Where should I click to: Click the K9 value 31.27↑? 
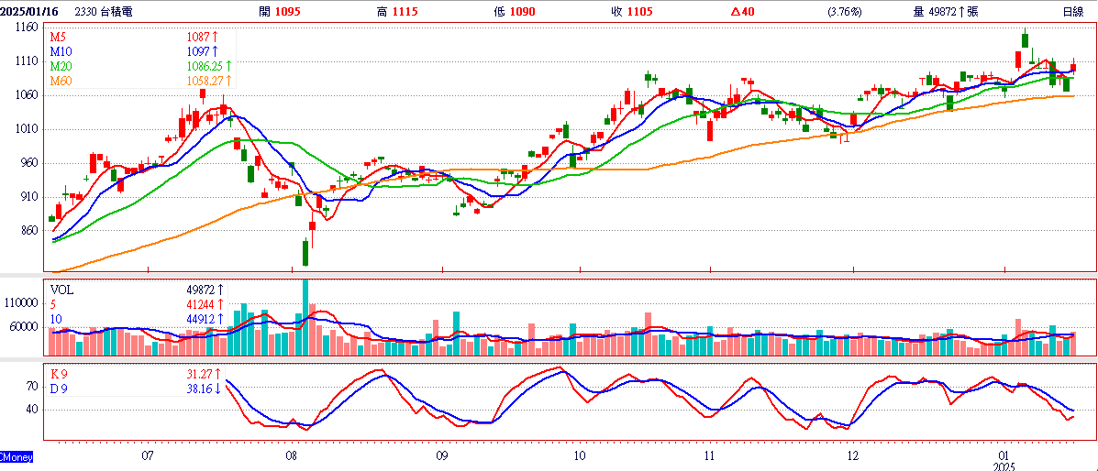pos(202,374)
